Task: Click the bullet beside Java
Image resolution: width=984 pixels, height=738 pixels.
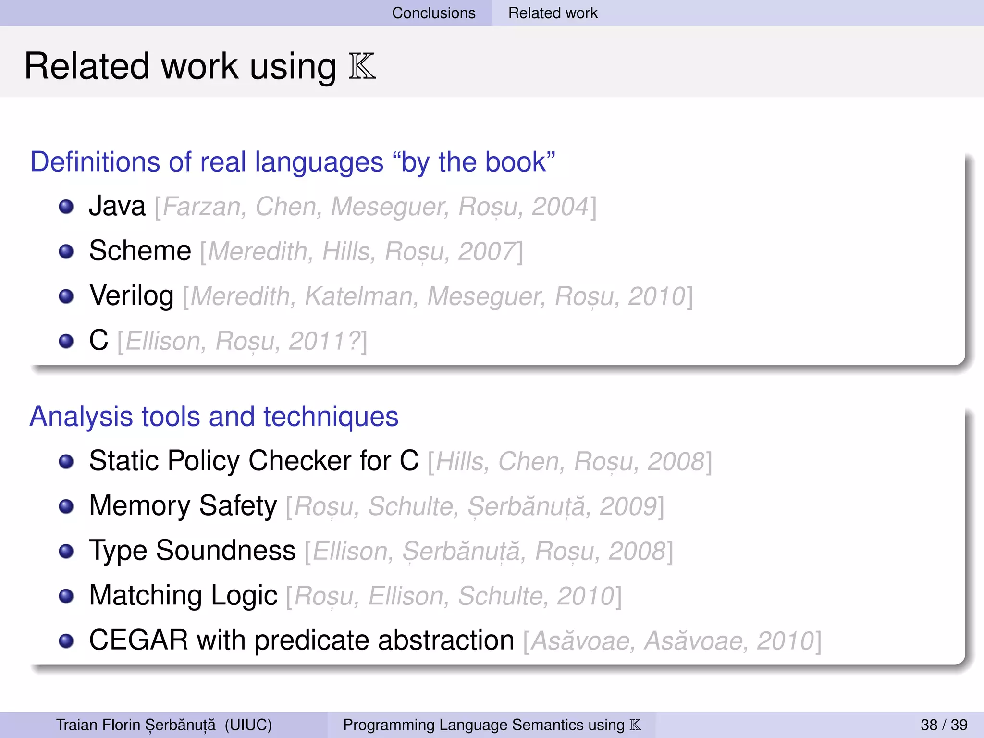Action: (x=66, y=207)
